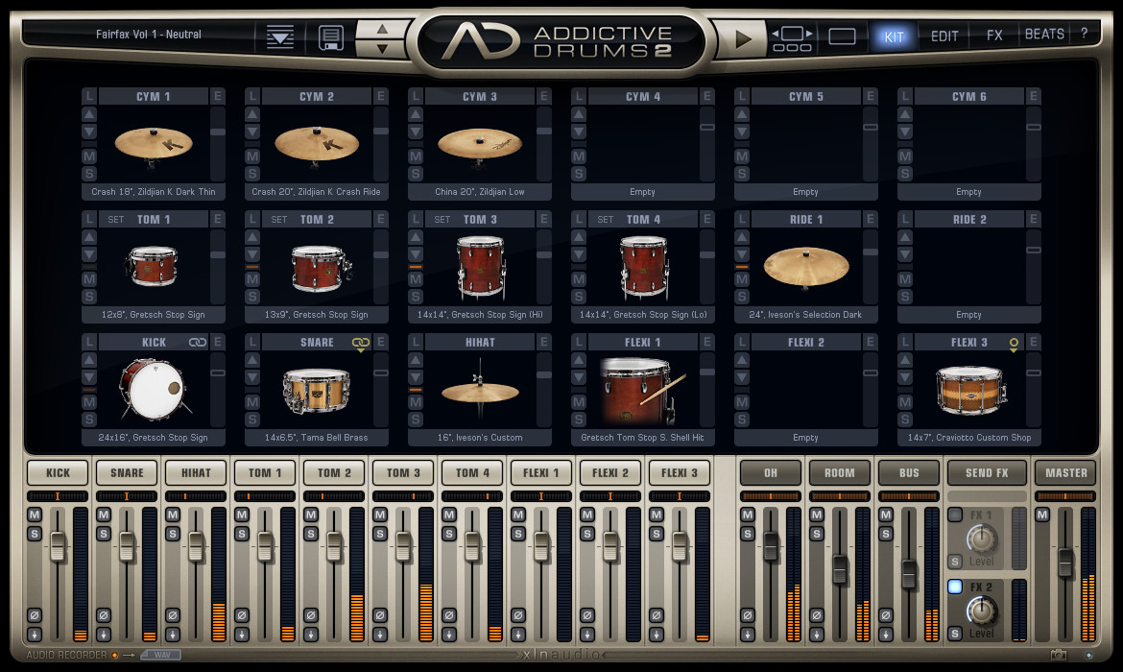The height and width of the screenshot is (672, 1123).
Task: Step to the next preset with down arrow
Action: pos(382,48)
